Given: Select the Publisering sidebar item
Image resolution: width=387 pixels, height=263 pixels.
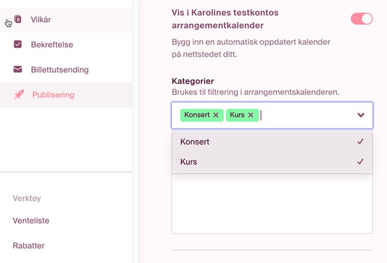Looking at the screenshot, I should coord(53,95).
